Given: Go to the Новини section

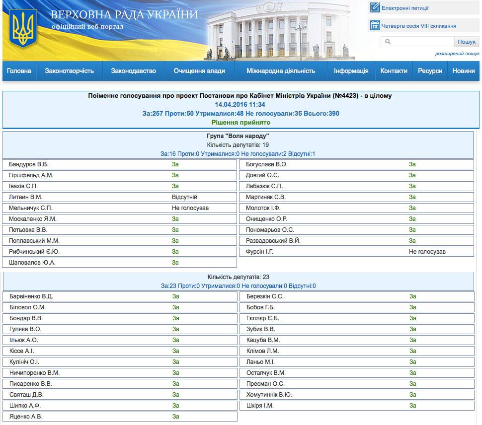Looking at the screenshot, I should [464, 71].
